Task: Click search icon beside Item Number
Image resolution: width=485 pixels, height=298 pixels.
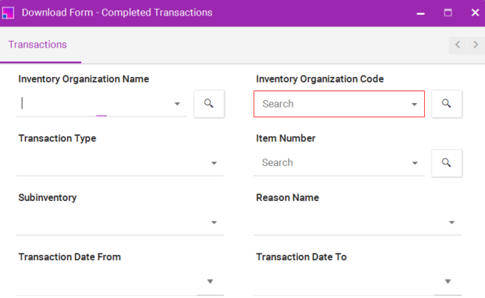Action: coord(446,163)
